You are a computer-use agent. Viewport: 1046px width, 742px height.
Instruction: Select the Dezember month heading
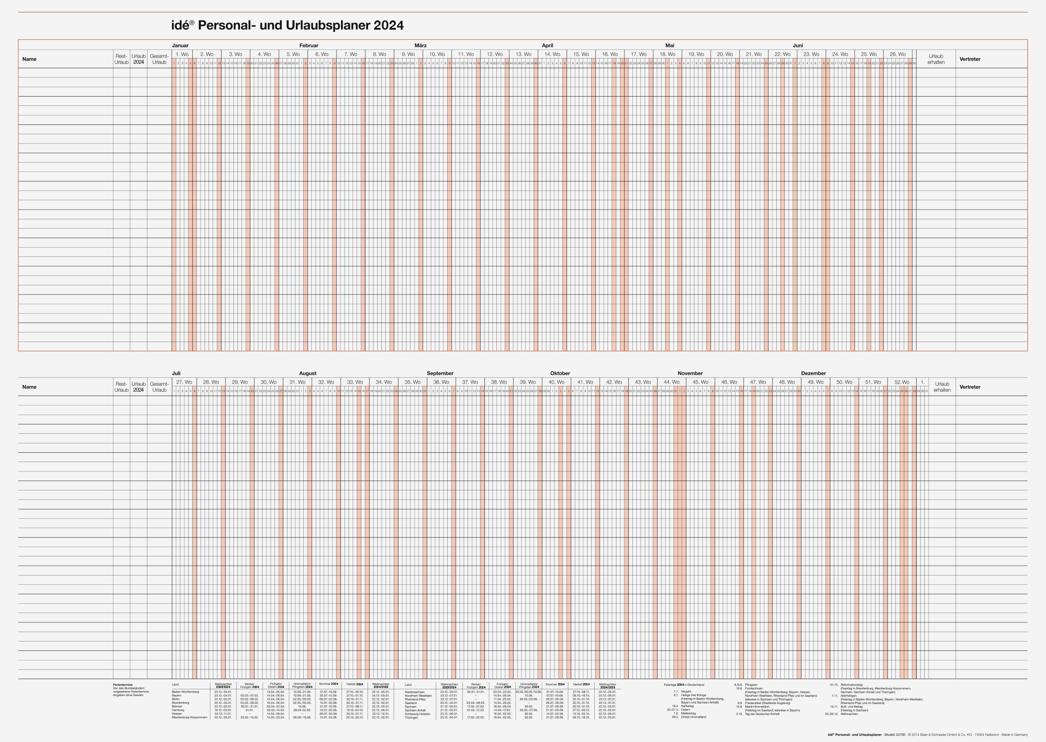(x=813, y=373)
